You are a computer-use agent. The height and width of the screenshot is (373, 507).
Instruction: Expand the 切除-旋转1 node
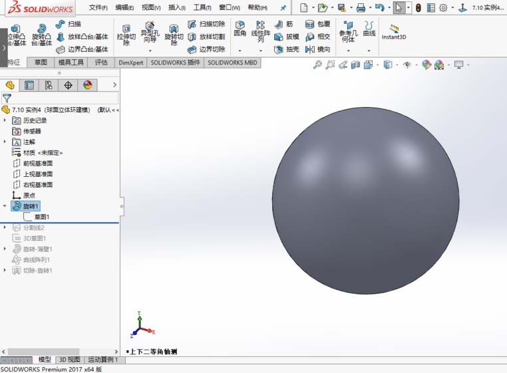[x=5, y=270]
